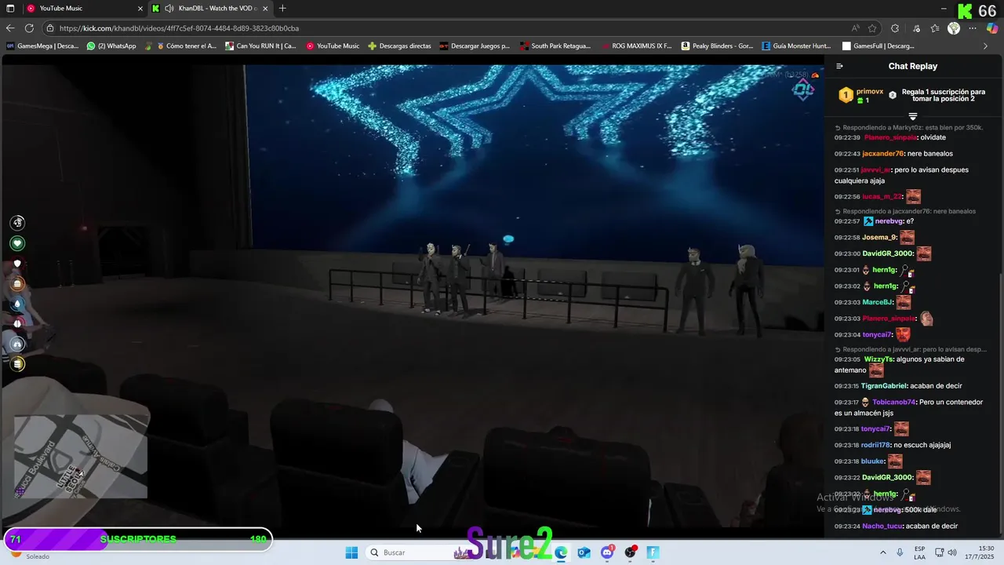Open volume control in system tray
This screenshot has width=1004, height=565.
point(952,552)
